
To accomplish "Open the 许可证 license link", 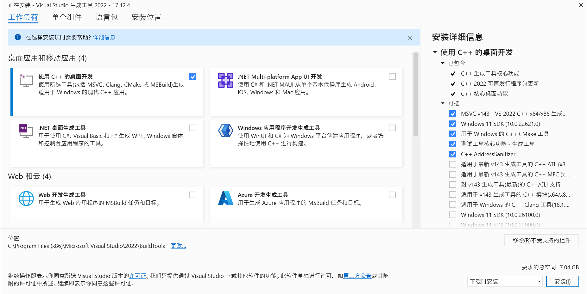I will point(138,276).
